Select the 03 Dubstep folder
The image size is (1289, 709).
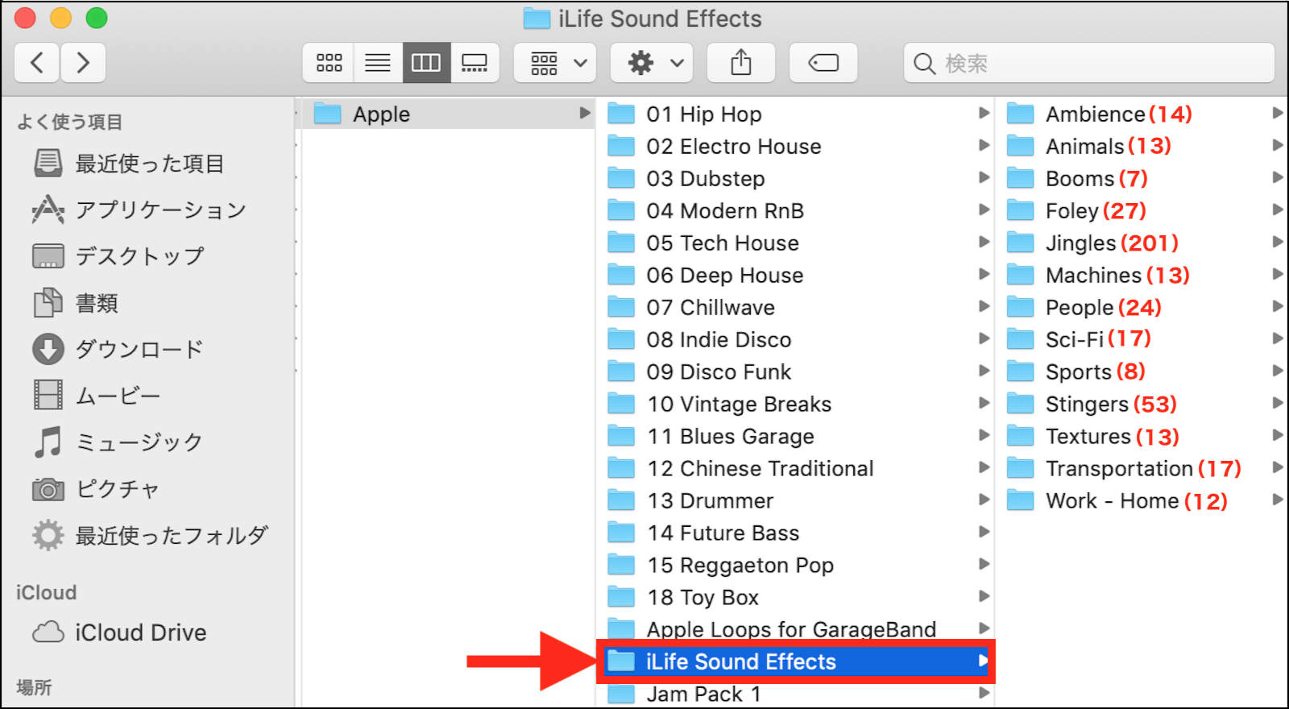795,178
